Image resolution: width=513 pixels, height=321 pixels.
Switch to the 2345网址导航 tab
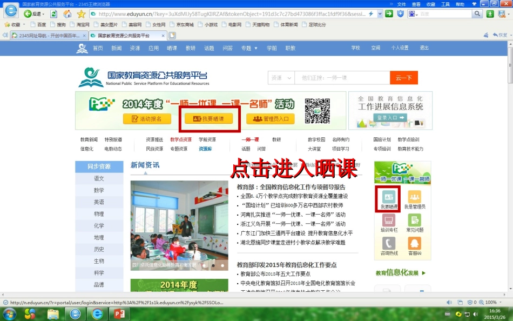point(45,35)
